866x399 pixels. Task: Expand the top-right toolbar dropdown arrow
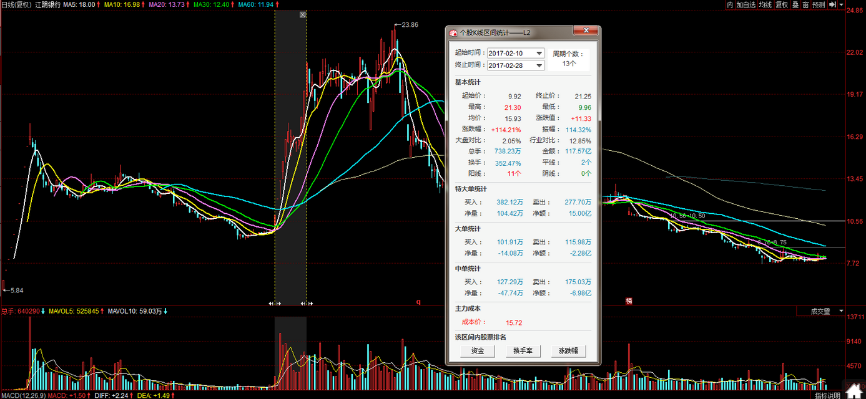point(842,4)
